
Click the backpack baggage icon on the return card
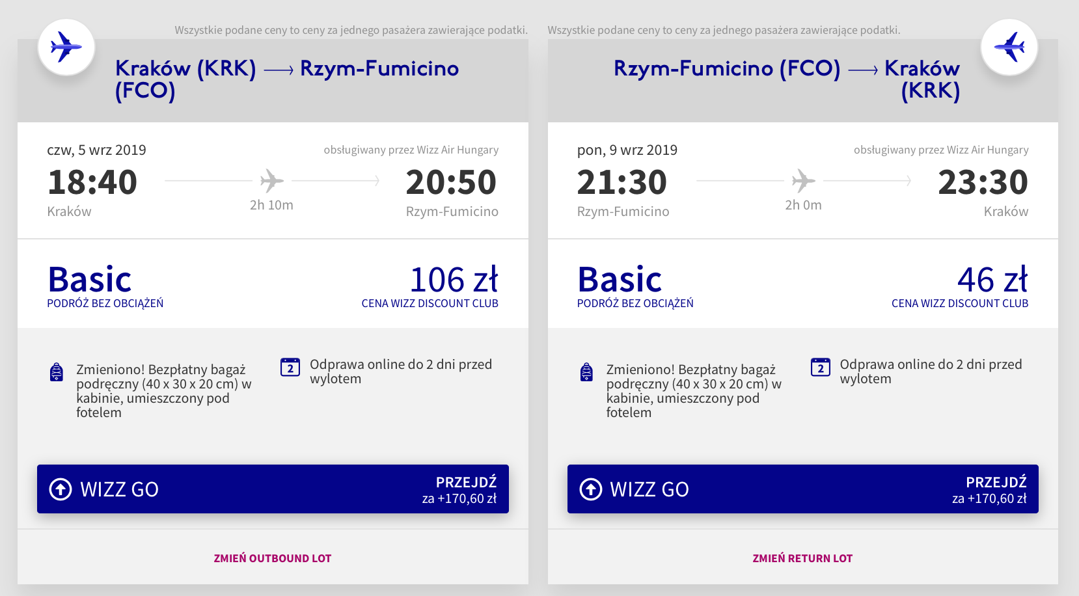(587, 372)
